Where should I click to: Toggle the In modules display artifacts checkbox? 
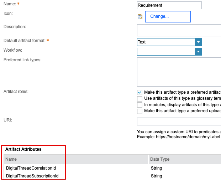140,105
